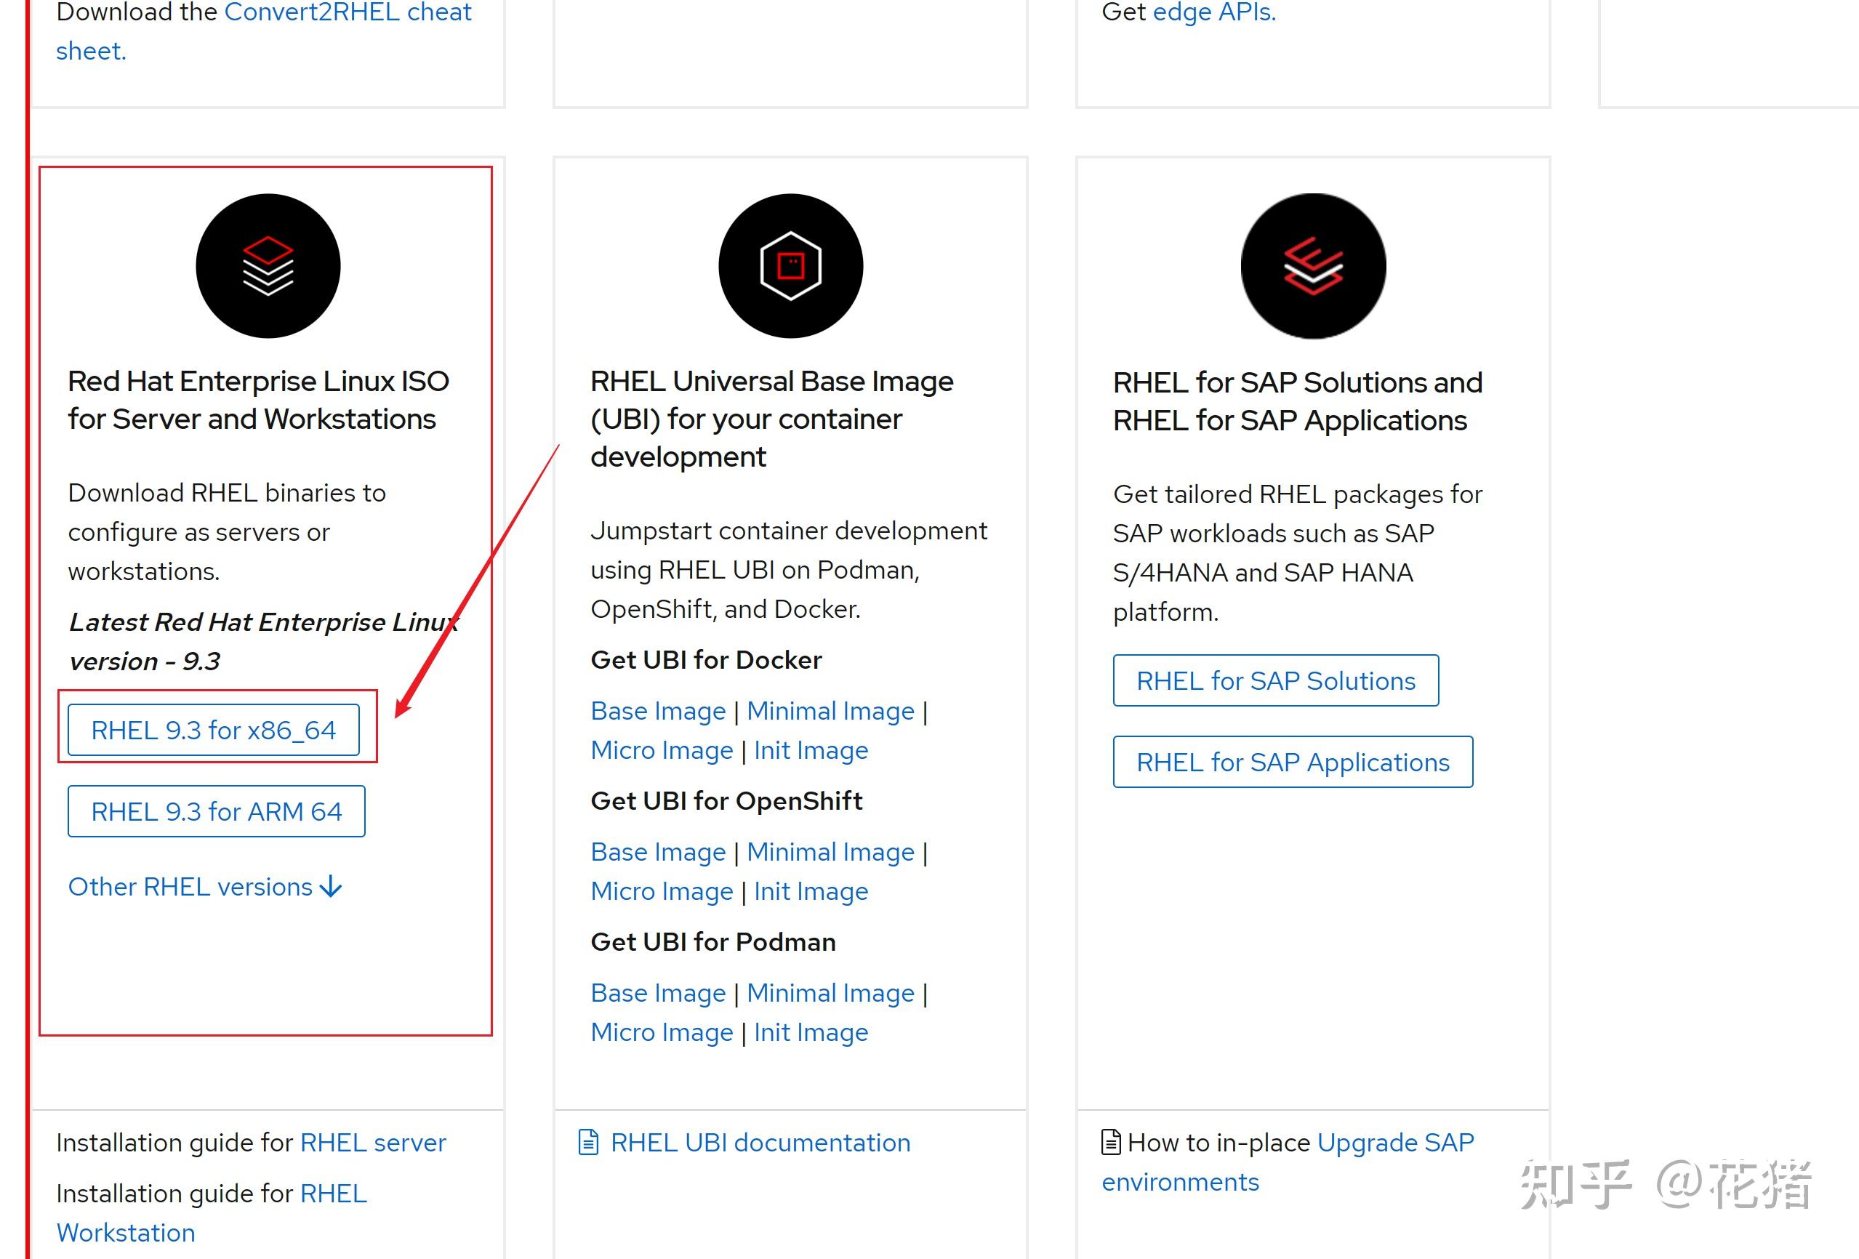Open the RHEL UBI documentation link
Viewport: 1859px width, 1259px height.
tap(760, 1142)
